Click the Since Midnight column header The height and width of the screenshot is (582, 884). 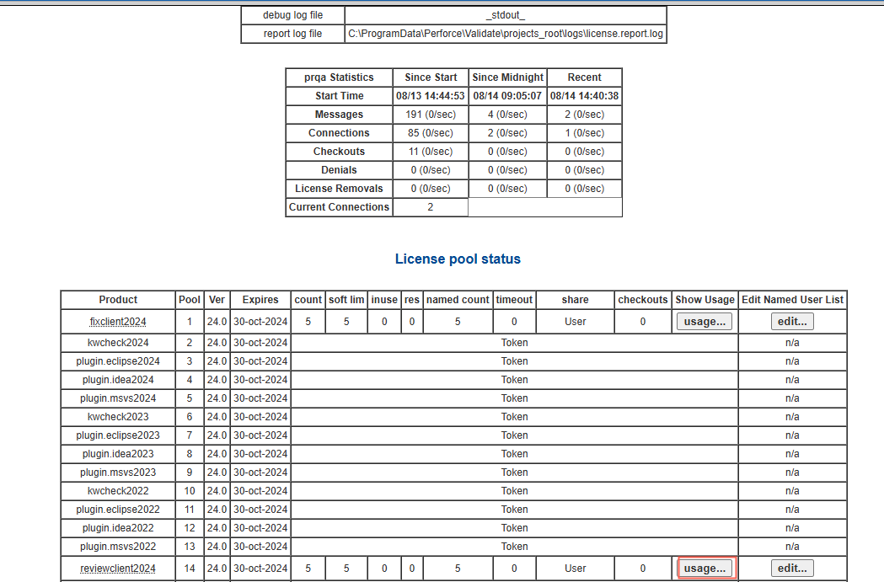507,77
